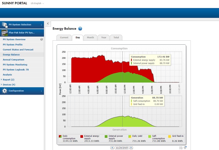The width and height of the screenshot is (219, 150).
Task: Open Current Status and Forecast
Action: [18, 50]
